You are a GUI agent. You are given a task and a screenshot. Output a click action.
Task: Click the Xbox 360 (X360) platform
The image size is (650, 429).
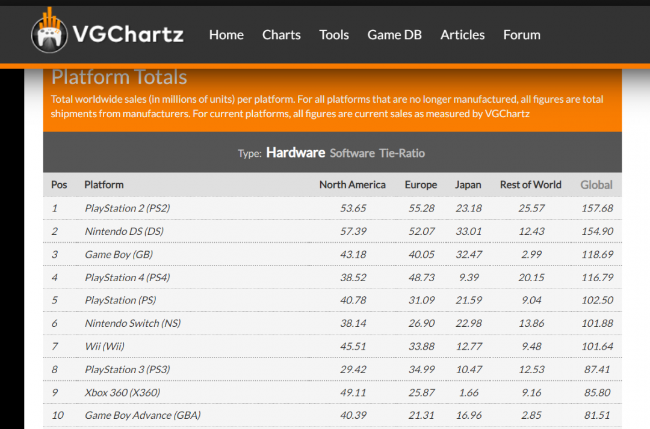[122, 392]
